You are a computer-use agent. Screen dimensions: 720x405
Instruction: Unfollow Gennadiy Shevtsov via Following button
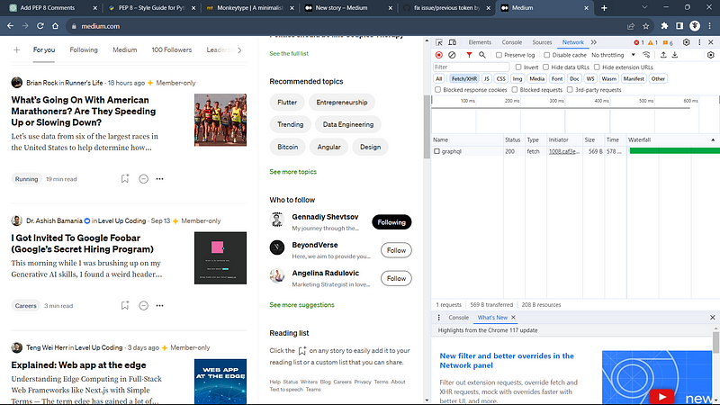pyautogui.click(x=391, y=222)
